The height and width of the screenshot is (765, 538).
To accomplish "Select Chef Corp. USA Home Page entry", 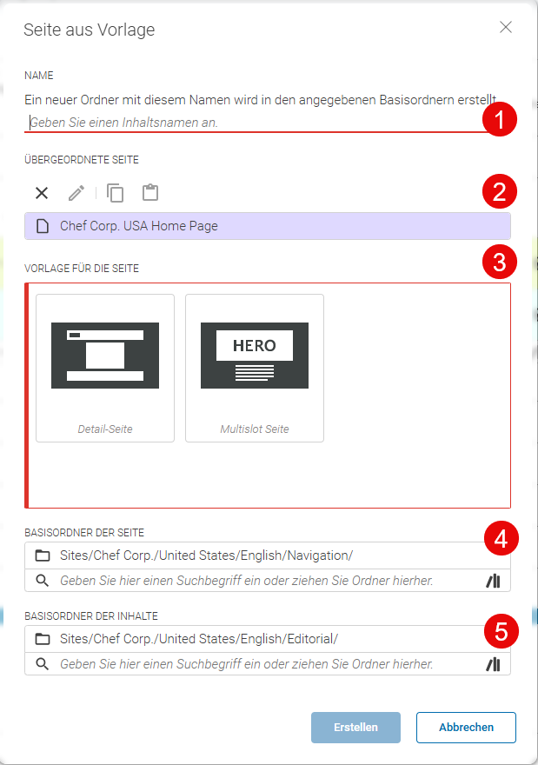I will coord(268,226).
